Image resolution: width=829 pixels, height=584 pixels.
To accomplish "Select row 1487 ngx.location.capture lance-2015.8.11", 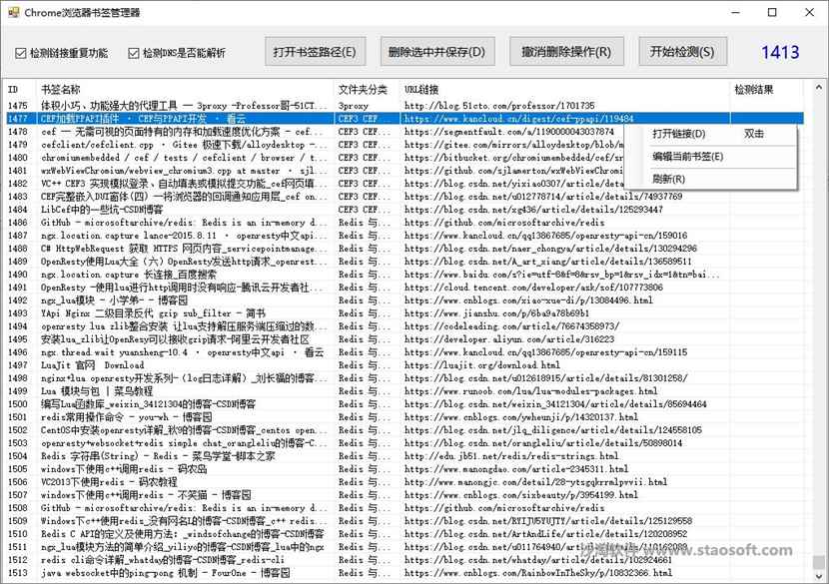I will pos(404,236).
